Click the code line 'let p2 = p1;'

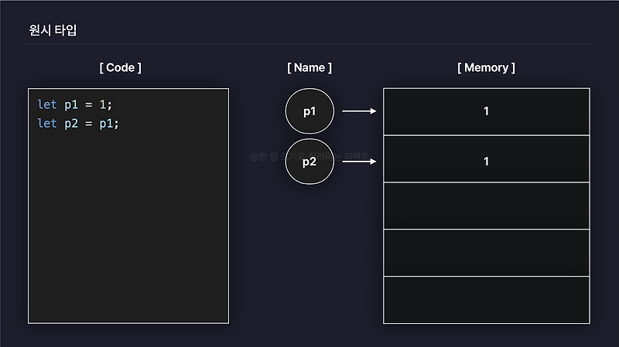78,123
